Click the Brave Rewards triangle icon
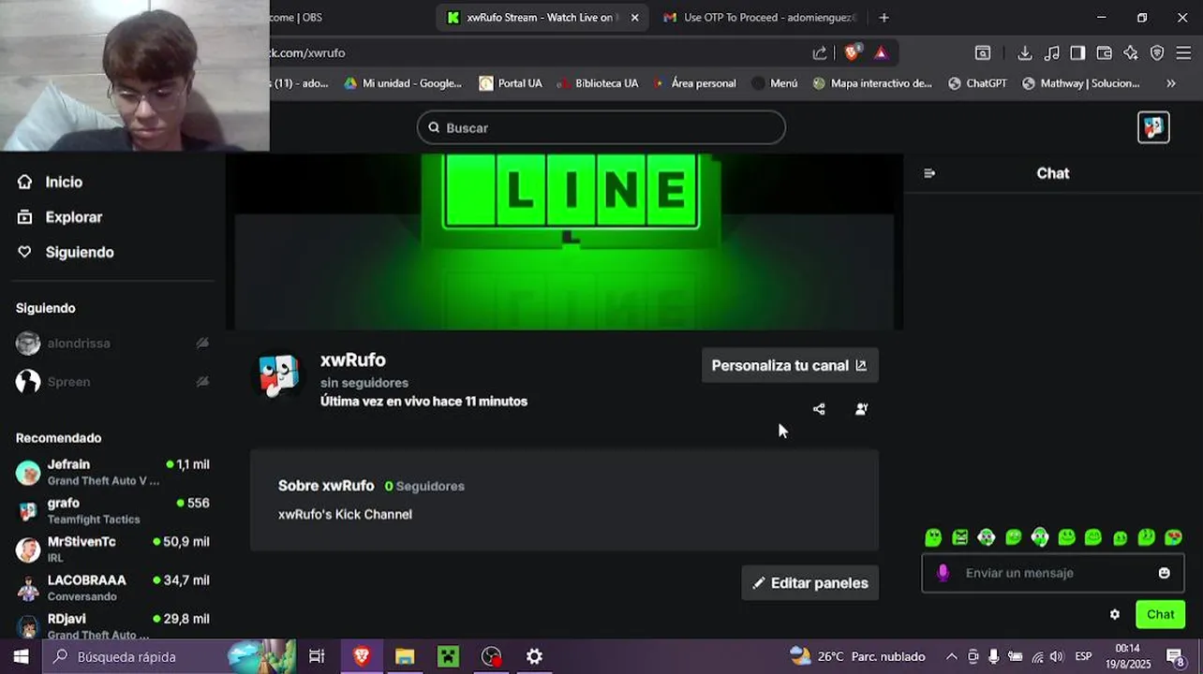The width and height of the screenshot is (1203, 674). tap(881, 53)
